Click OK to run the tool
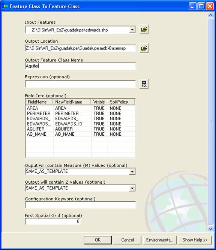Screen dimensions: 216x250 (x=97, y=240)
